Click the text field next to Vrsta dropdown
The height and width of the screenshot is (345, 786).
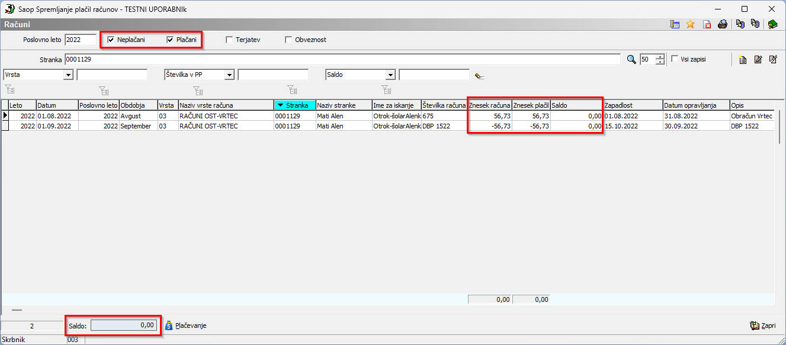pyautogui.click(x=112, y=75)
